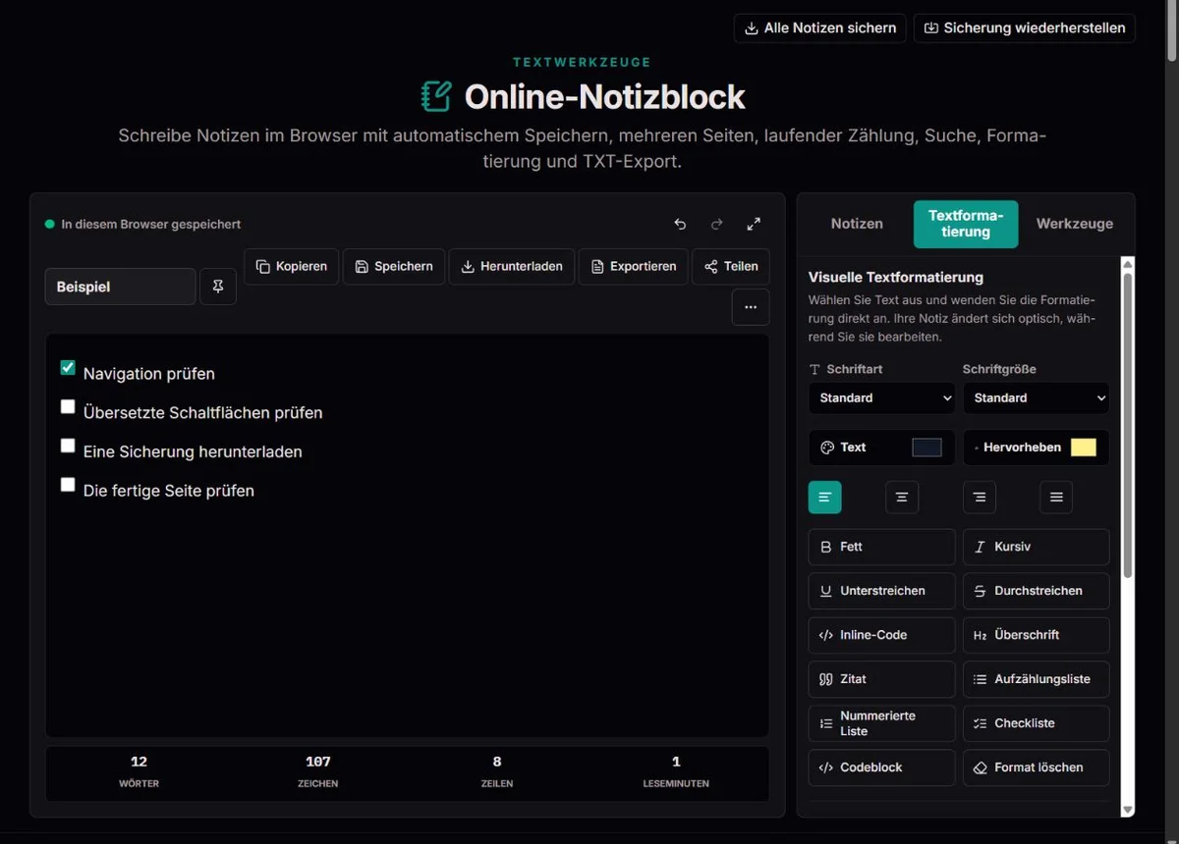This screenshot has width=1179, height=844.
Task: Click the undo arrow icon
Action: tap(680, 224)
